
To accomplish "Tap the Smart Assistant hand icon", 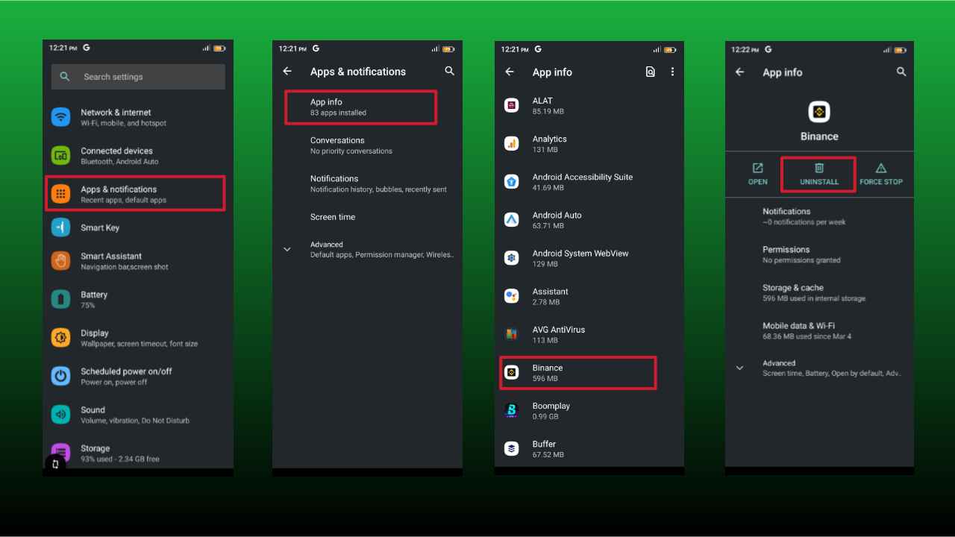I will pos(60,261).
